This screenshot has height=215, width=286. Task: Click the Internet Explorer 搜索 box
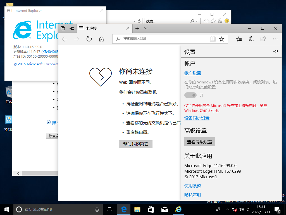(x=167, y=21)
